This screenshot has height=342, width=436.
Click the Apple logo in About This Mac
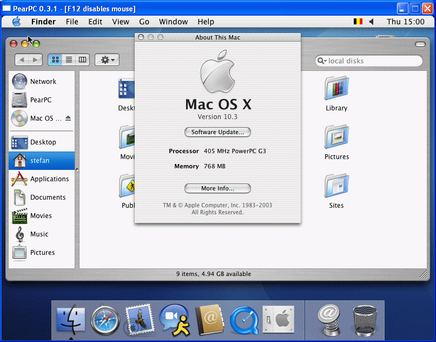(x=217, y=71)
